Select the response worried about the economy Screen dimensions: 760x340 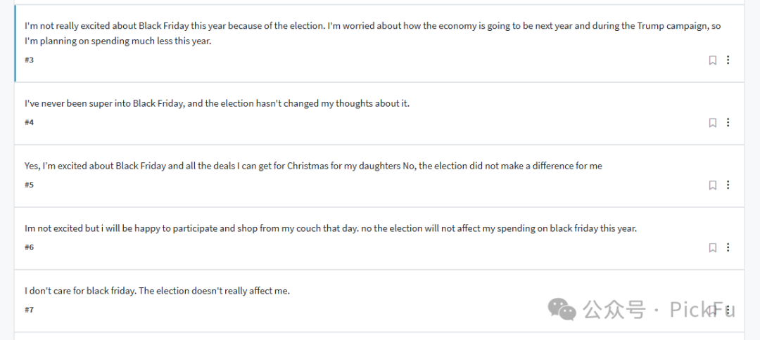(x=379, y=44)
